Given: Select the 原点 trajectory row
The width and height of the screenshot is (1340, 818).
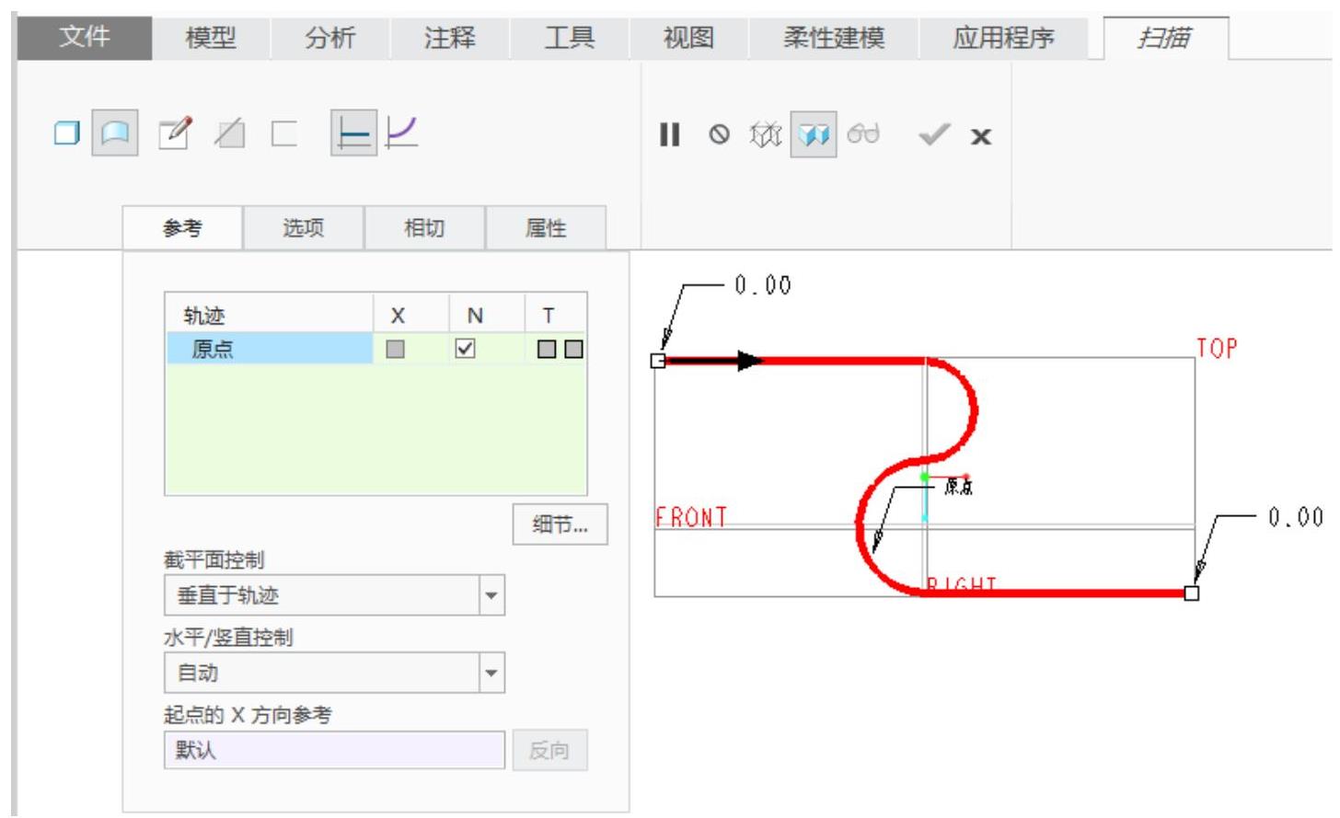Looking at the screenshot, I should pyautogui.click(x=375, y=349).
